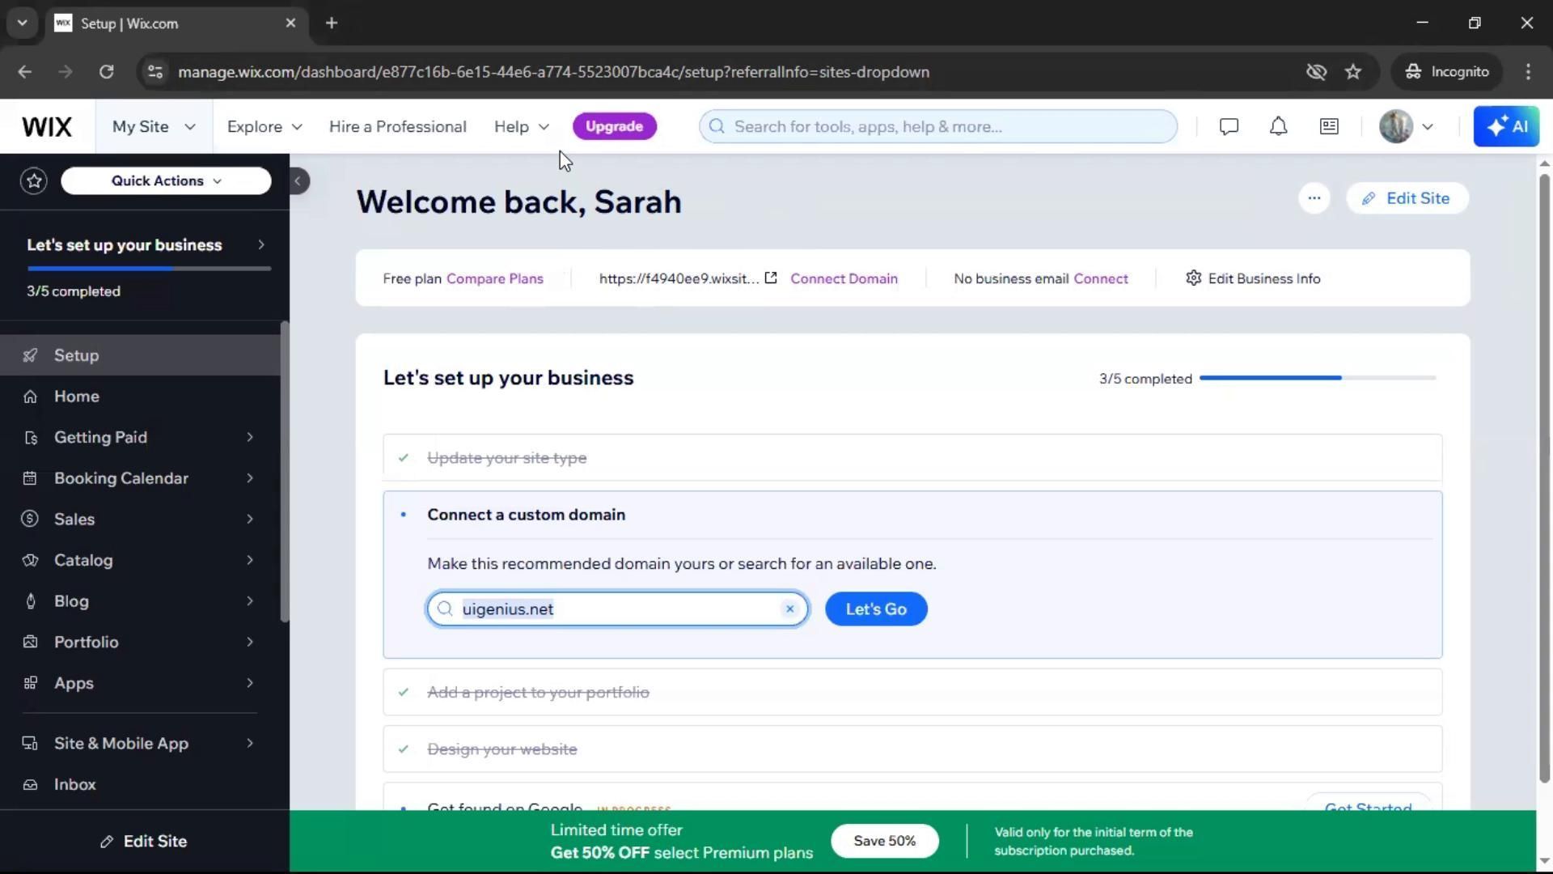The image size is (1553, 874).
Task: Open the more actions ellipsis button
Action: (1314, 198)
